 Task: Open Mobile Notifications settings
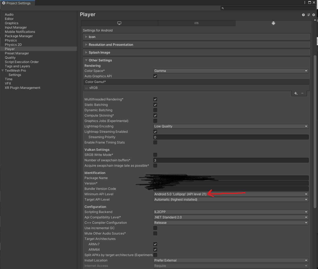pos(20,32)
